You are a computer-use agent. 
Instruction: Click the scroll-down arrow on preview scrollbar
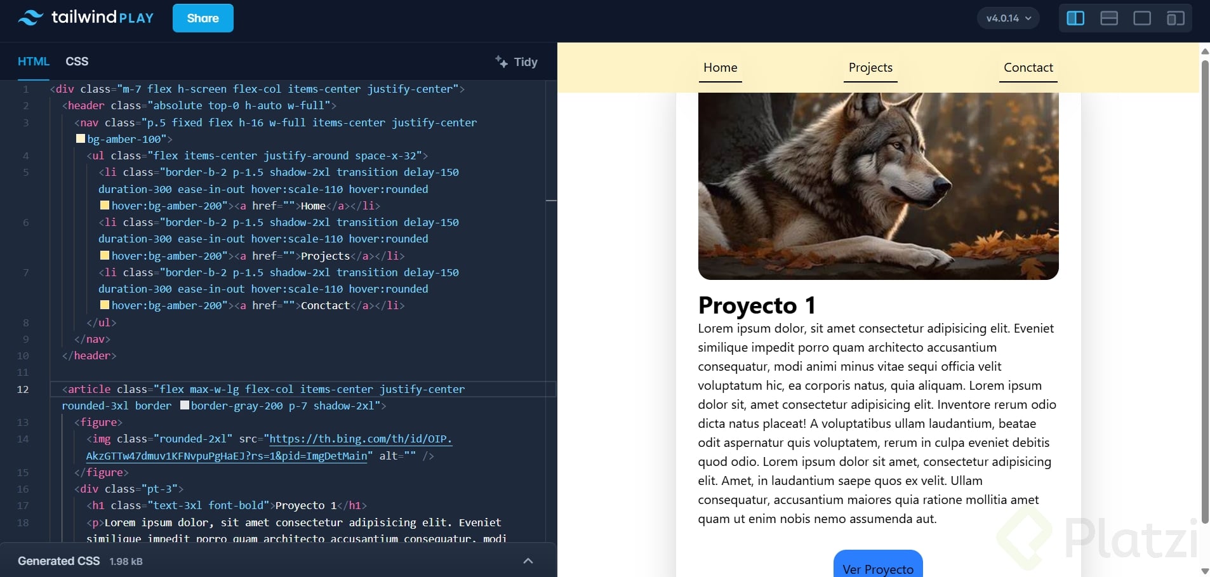tap(1204, 570)
